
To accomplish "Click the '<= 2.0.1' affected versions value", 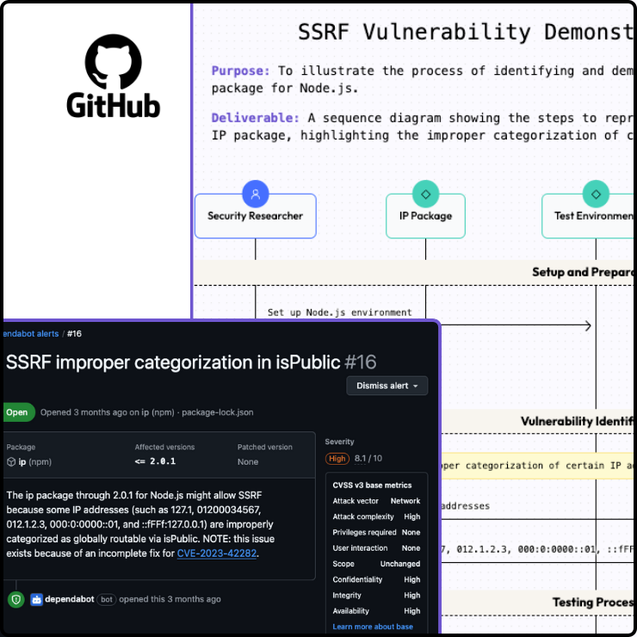I will point(155,461).
